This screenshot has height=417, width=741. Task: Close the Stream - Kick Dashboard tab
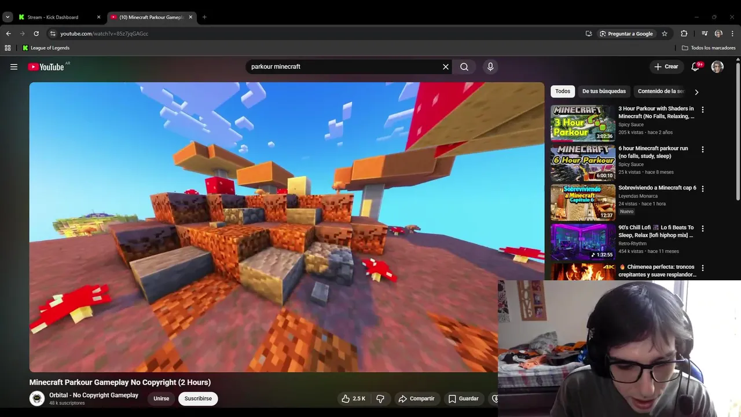pos(98,17)
